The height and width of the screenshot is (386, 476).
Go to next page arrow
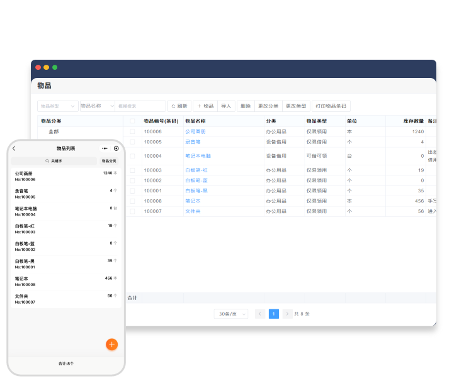(x=287, y=314)
